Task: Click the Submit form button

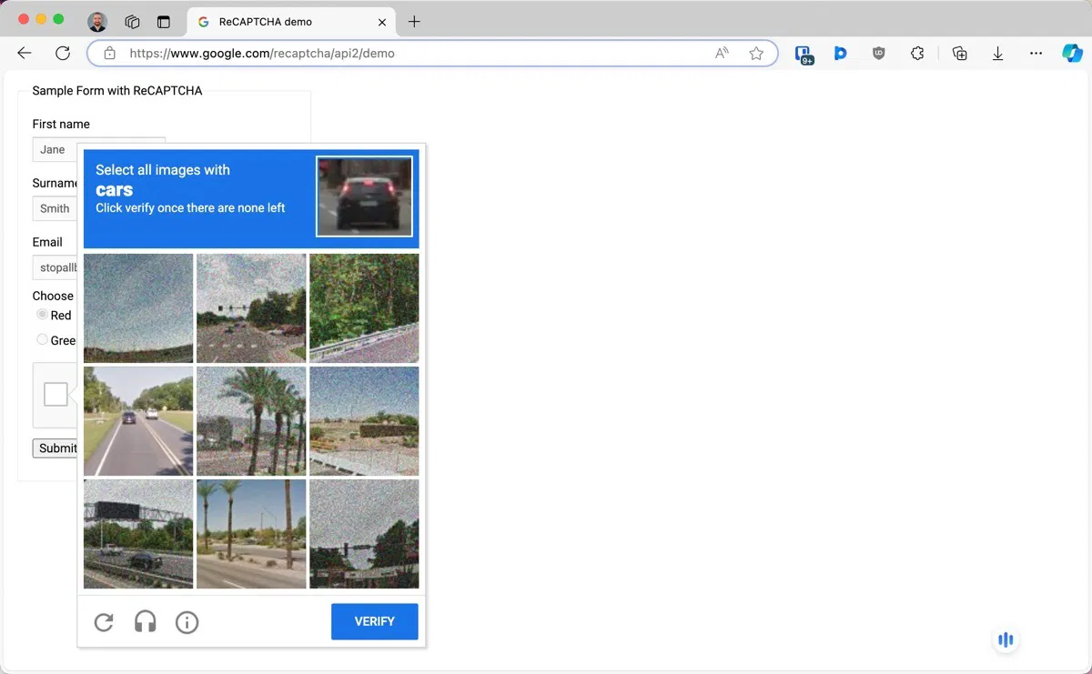Action: (x=56, y=448)
